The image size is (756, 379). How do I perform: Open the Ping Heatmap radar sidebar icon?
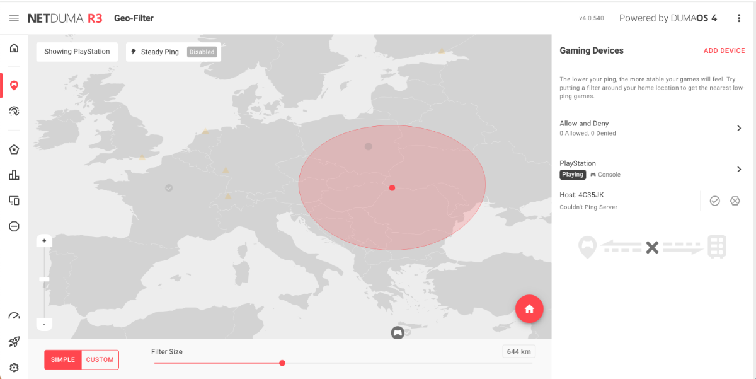14,111
